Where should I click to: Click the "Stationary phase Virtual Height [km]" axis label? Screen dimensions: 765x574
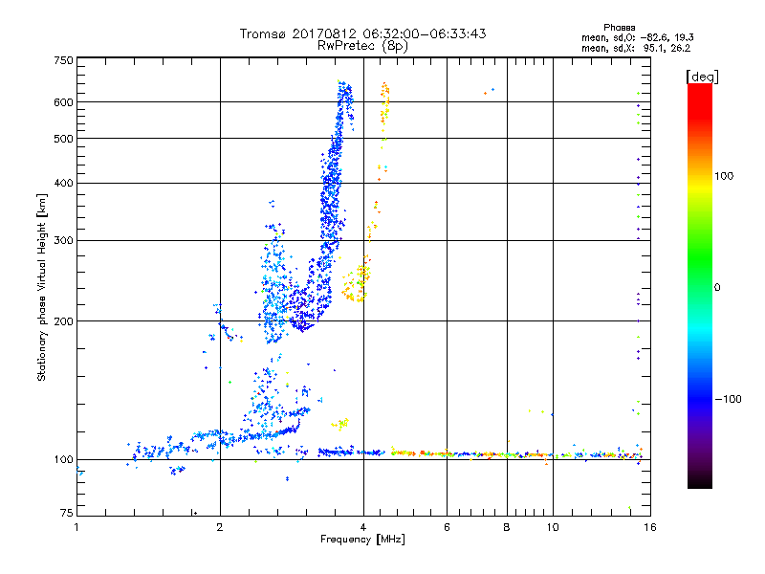coord(42,287)
